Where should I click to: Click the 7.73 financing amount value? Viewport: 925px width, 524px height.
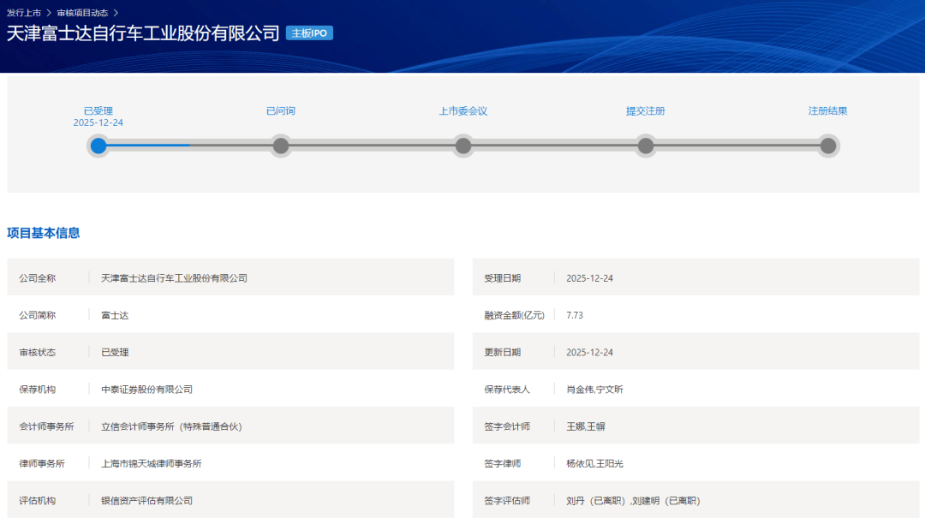pyautogui.click(x=575, y=315)
